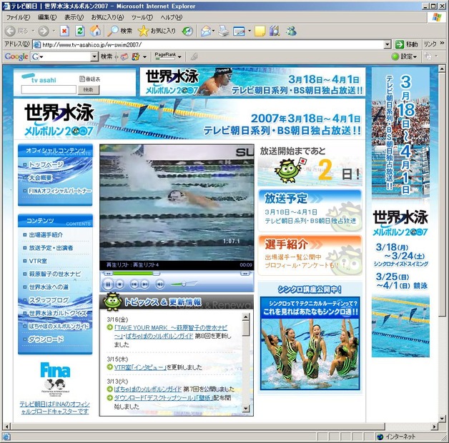Viewport: 449px width, 443px height.
Task: Click the Back navigation arrow button
Action: tap(10, 31)
